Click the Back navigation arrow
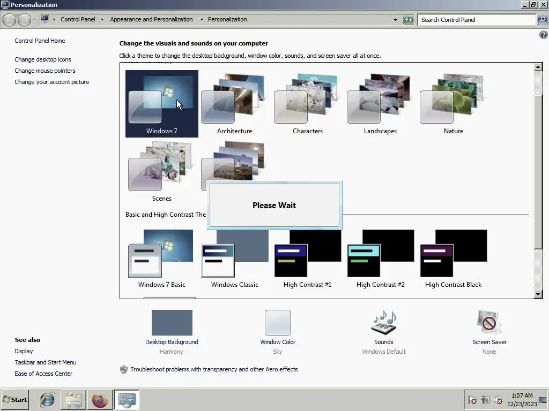This screenshot has height=411, width=549. (x=10, y=20)
